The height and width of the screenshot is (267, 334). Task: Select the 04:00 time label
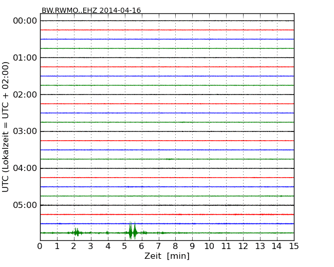click(25, 168)
